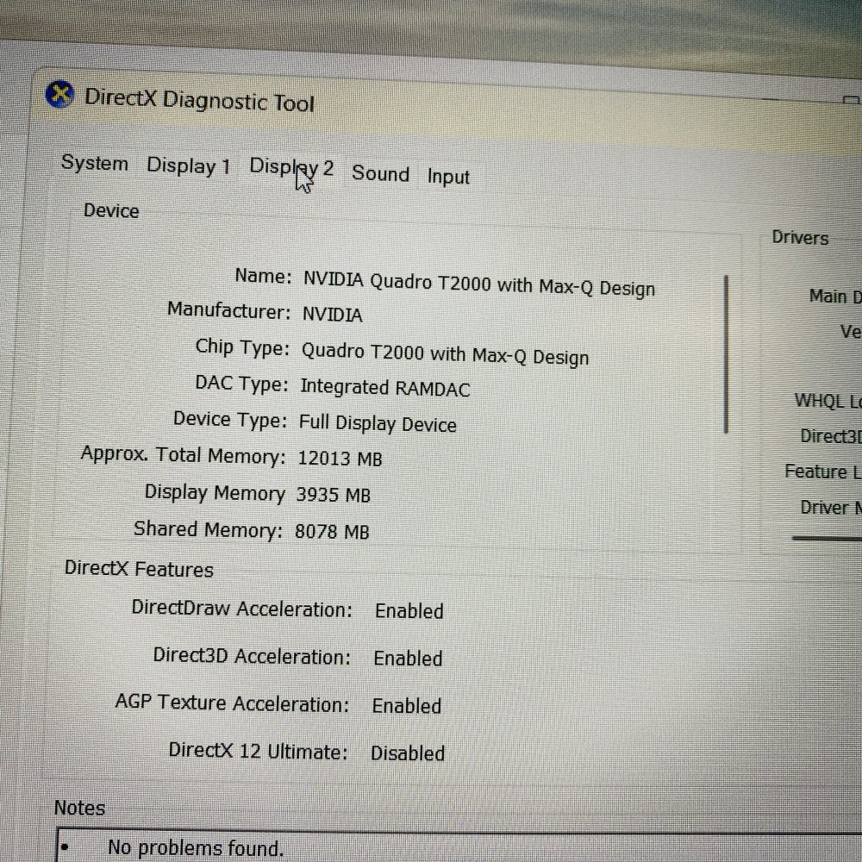Click the "Approx. Total Memory:" label
This screenshot has width=862, height=862.
[x=183, y=455]
